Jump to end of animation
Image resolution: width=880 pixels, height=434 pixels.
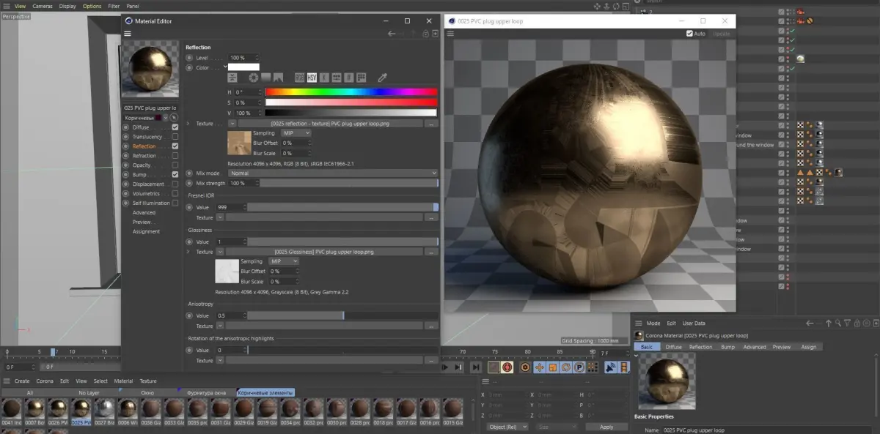tap(476, 367)
